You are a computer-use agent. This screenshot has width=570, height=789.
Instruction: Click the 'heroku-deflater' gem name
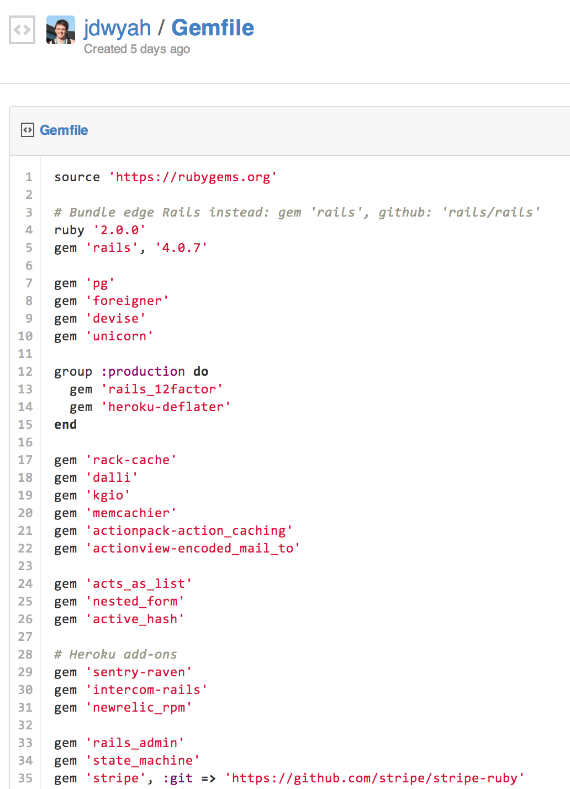pos(166,407)
